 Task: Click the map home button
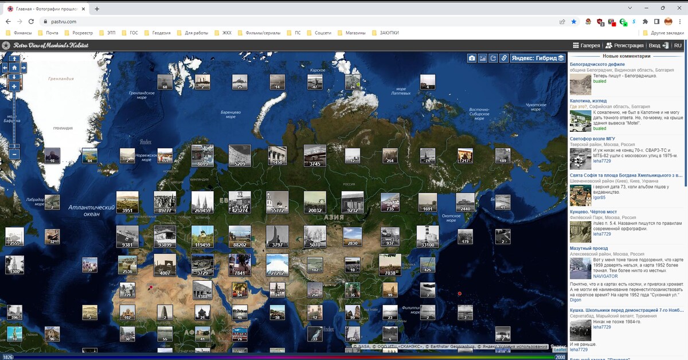click(14, 67)
